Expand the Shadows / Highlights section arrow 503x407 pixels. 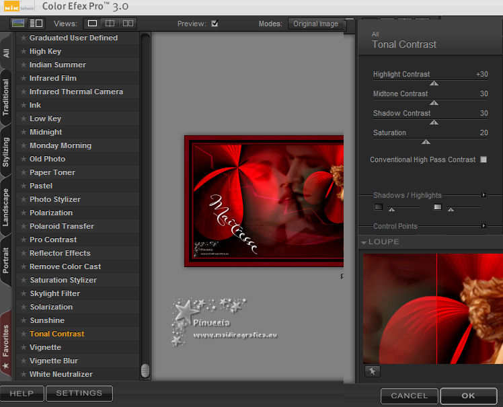(483, 195)
